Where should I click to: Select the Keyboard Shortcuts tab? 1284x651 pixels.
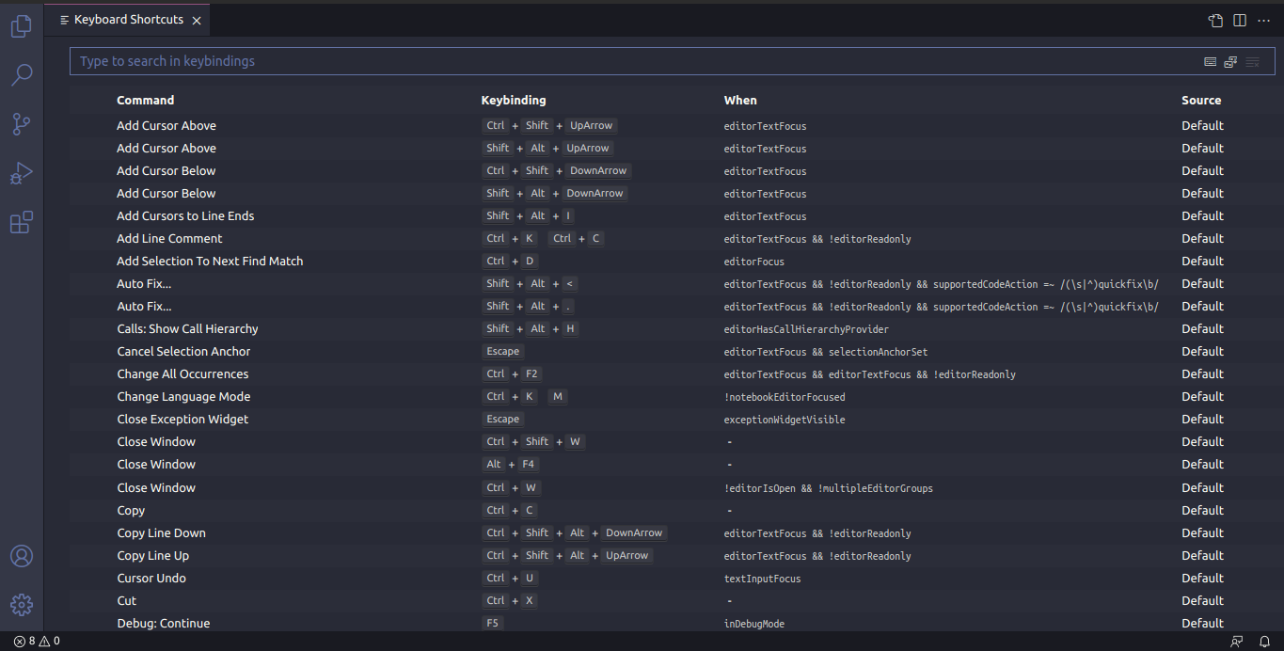coord(127,19)
